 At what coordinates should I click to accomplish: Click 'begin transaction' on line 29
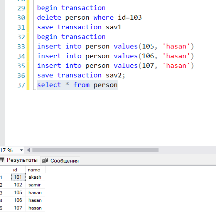pos(71,8)
